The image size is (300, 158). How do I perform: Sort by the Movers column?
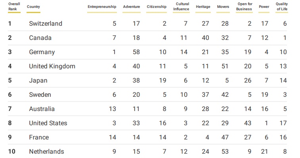(x=223, y=7)
